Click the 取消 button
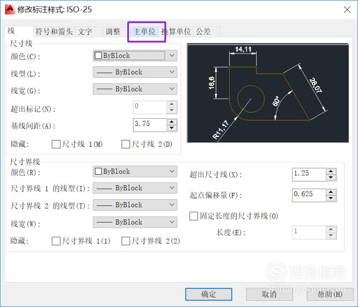This screenshot has height=307, width=358. point(270,295)
